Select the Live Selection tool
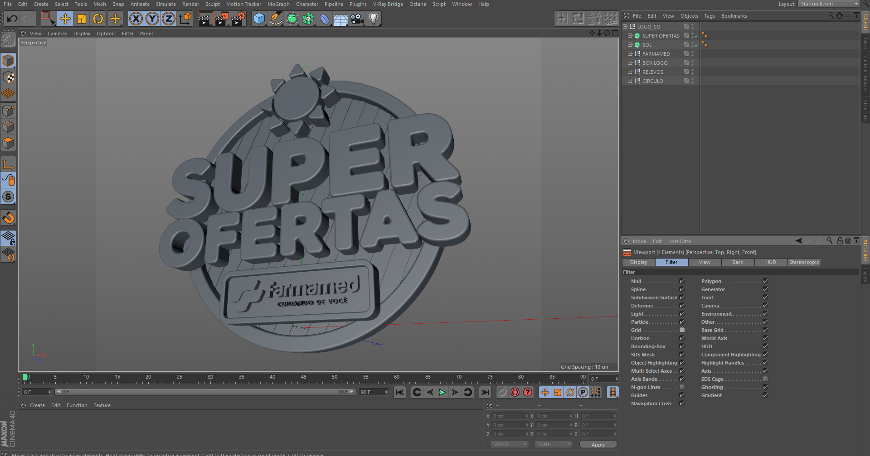 (48, 19)
